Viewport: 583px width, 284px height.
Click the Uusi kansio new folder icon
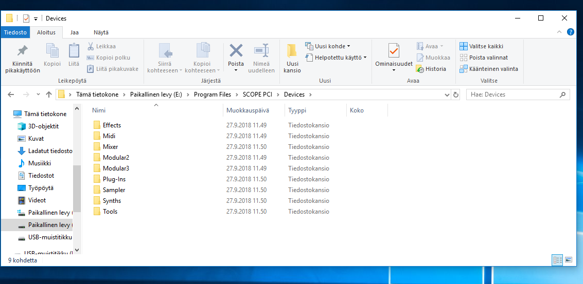click(292, 51)
